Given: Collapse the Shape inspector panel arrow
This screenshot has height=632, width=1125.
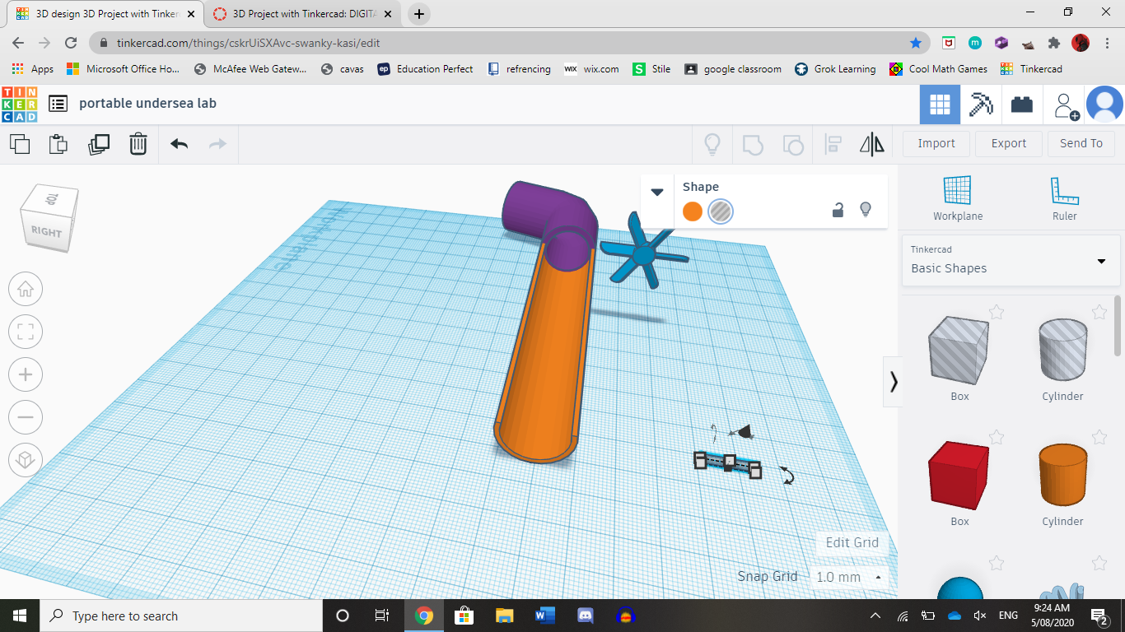Looking at the screenshot, I should point(657,192).
